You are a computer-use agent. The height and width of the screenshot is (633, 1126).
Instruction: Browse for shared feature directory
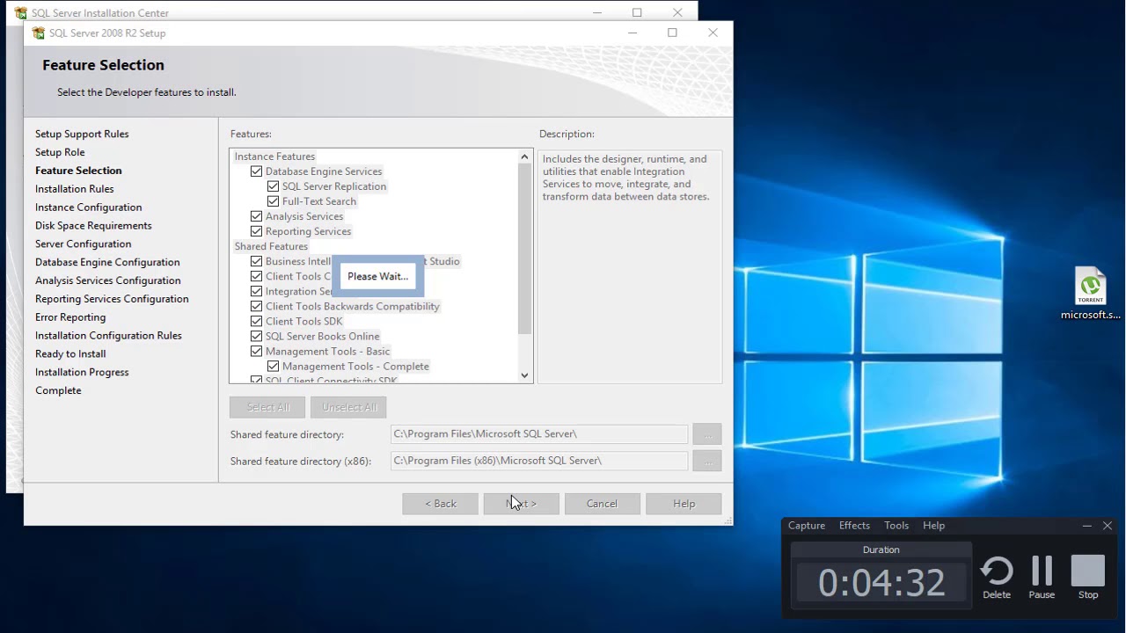(x=707, y=434)
